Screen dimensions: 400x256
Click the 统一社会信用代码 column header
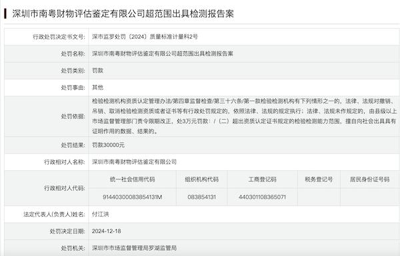[x=133, y=180]
